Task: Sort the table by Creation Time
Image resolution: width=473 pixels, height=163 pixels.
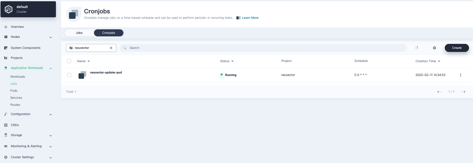Action: coord(428,61)
